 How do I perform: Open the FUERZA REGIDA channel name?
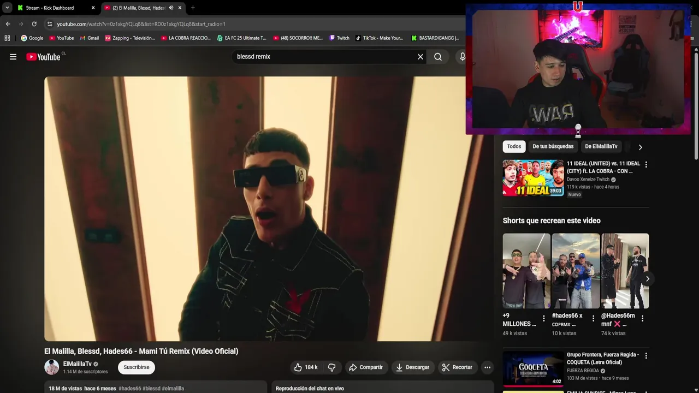[584, 371]
